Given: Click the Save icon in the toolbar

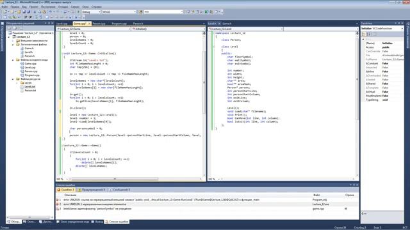Looking at the screenshot, I should 24,11.
